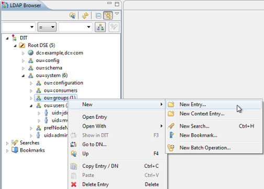Open the New submenu in context menu
The width and height of the screenshot is (264, 189).
coord(117,104)
